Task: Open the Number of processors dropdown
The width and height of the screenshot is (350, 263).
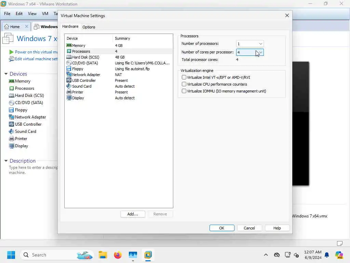Action: [x=250, y=43]
